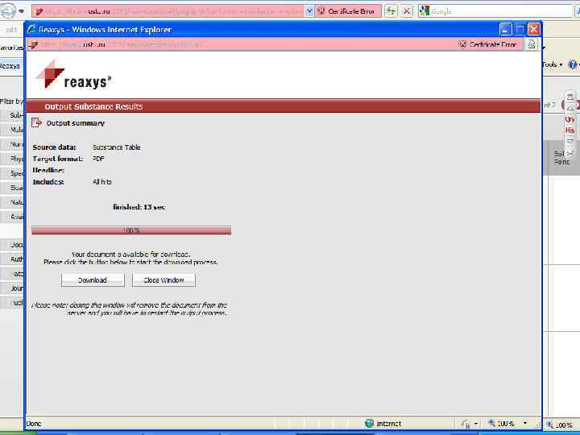The image size is (580, 435).
Task: Click the Substance Table source data text
Action: pos(116,147)
